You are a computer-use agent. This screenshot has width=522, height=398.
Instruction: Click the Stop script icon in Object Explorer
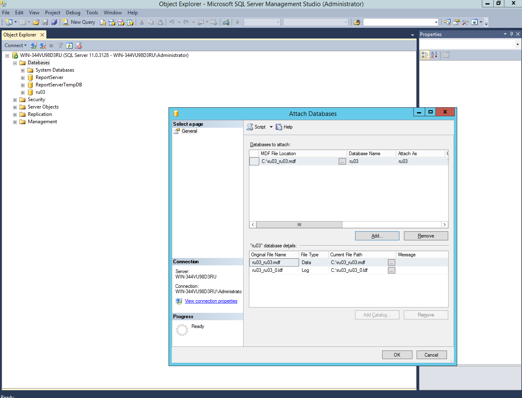78,45
